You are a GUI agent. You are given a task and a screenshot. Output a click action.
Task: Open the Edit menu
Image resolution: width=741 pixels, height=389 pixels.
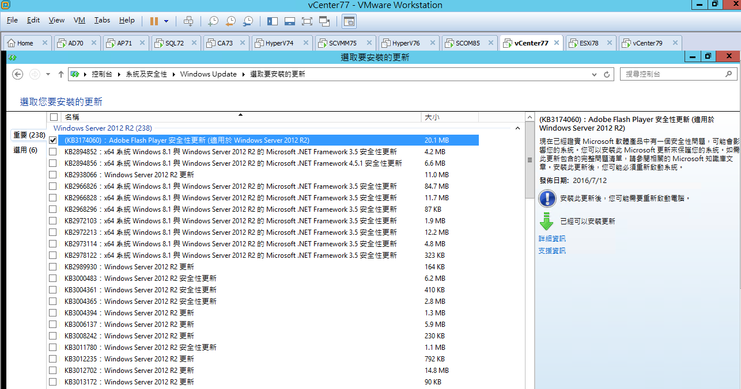click(33, 20)
